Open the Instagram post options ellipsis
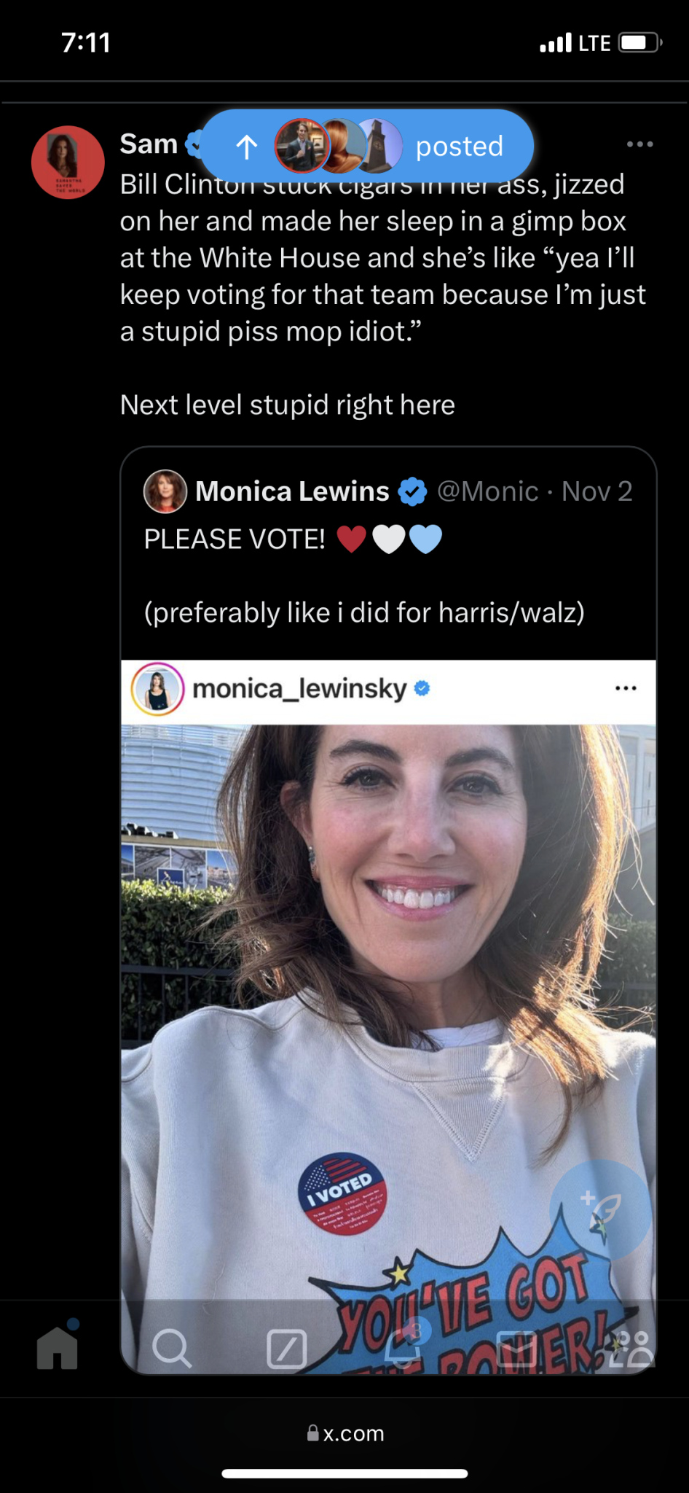Viewport: 689px width, 1493px height. [x=626, y=688]
